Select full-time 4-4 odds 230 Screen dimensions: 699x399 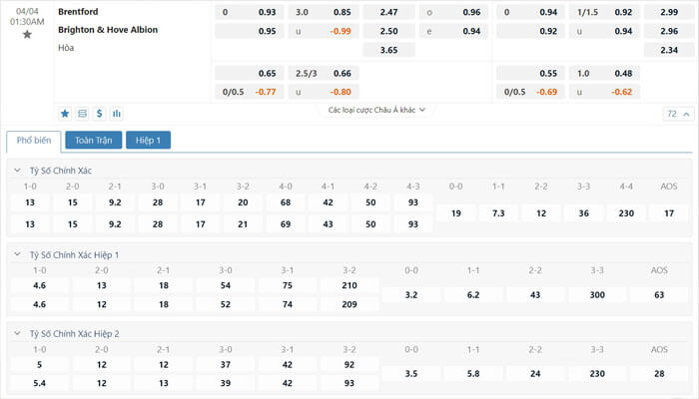(626, 213)
